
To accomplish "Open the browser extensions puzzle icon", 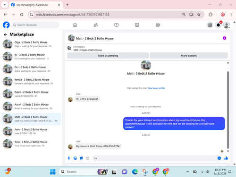I will click(211, 15).
